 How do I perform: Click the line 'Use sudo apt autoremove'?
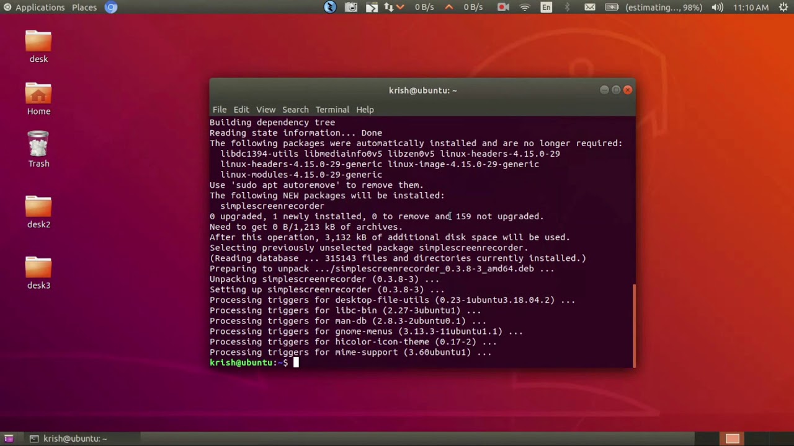pyautogui.click(x=316, y=185)
